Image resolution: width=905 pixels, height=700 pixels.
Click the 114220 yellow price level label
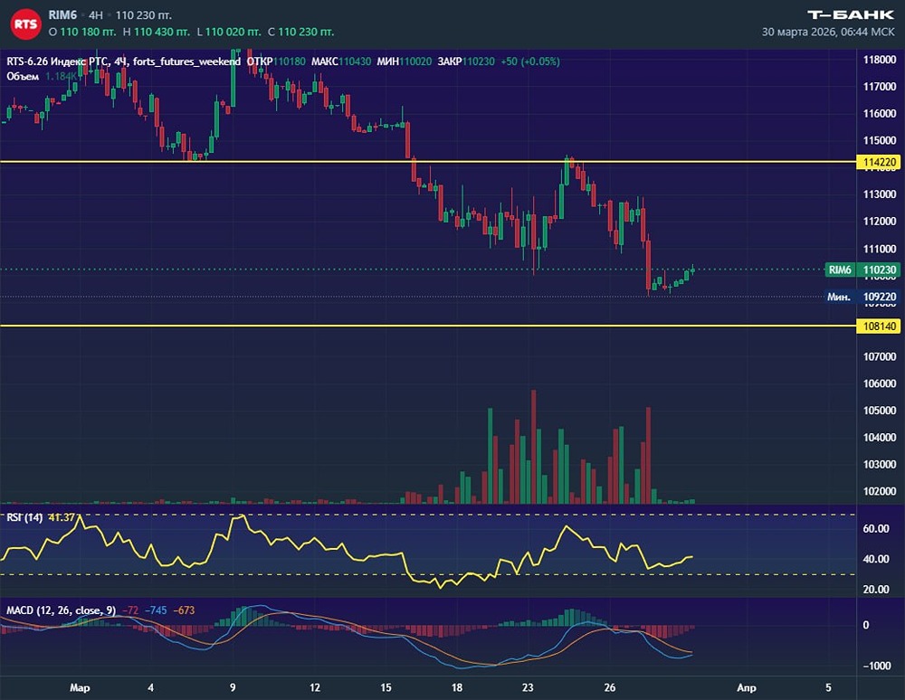coord(879,162)
